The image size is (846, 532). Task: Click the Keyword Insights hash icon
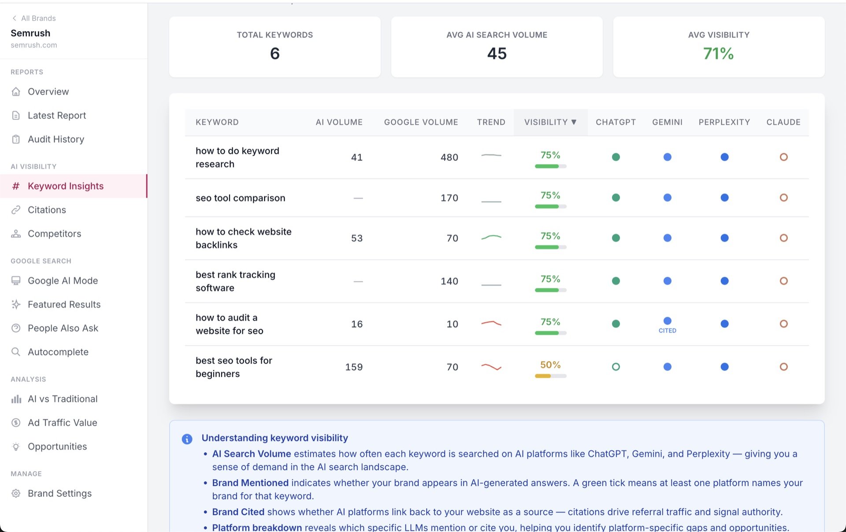point(16,186)
